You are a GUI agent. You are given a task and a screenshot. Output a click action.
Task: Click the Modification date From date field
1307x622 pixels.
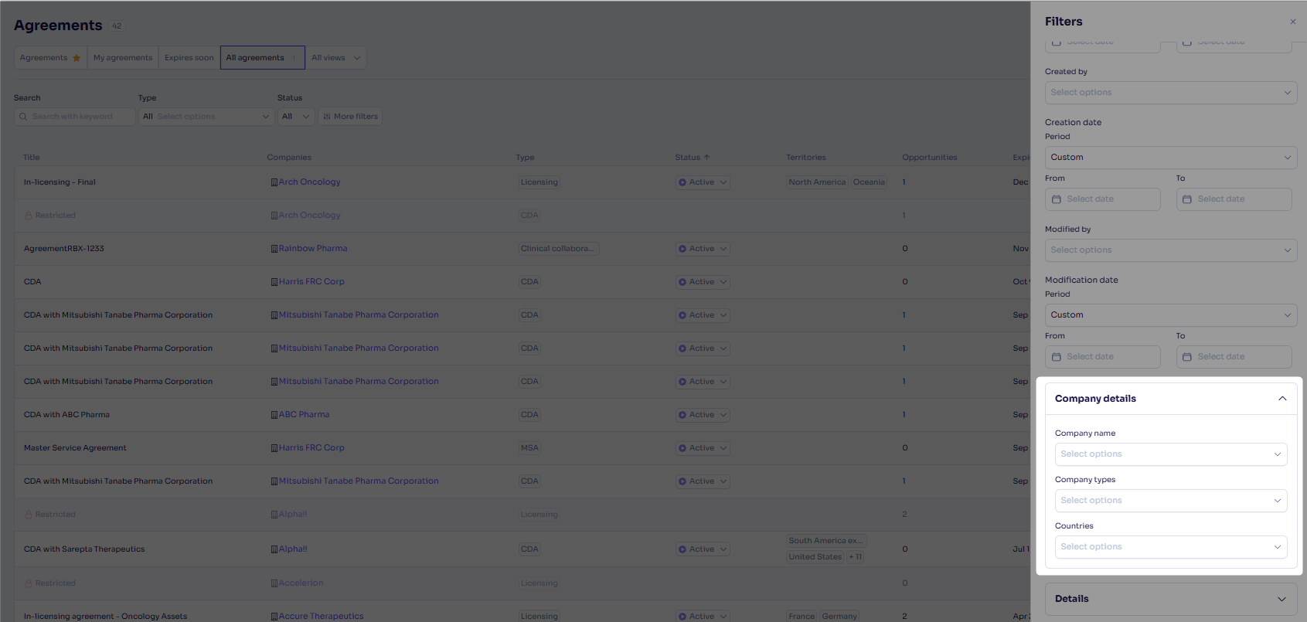click(x=1103, y=357)
